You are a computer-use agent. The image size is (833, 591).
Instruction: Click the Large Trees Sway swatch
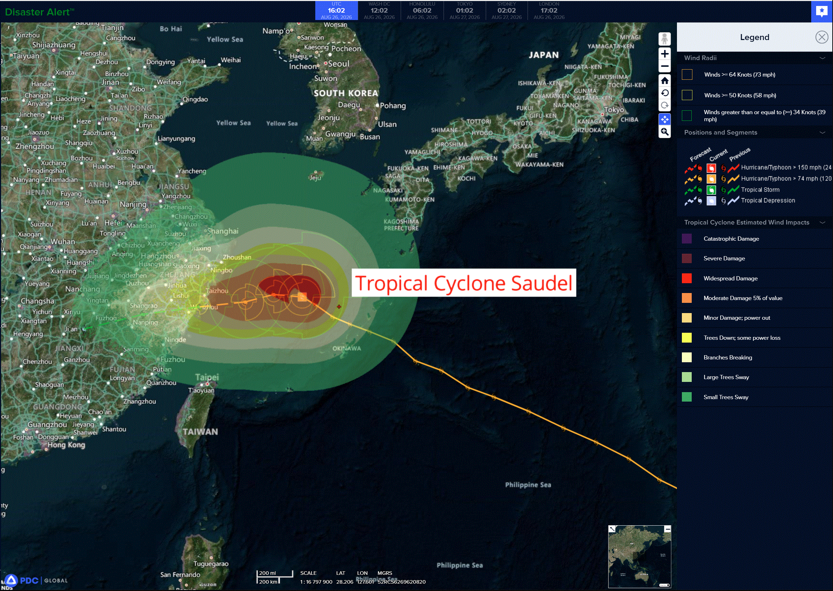pos(687,377)
